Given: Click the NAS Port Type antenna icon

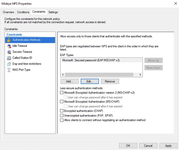Looking at the screenshot, I should coord(9,70).
